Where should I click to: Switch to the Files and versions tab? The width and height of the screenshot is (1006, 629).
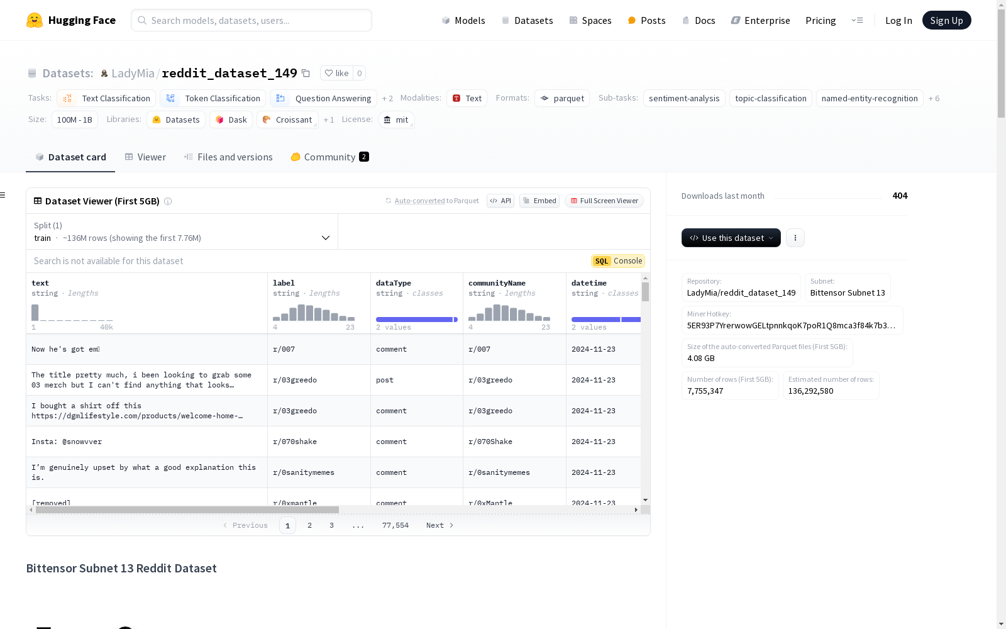point(228,157)
